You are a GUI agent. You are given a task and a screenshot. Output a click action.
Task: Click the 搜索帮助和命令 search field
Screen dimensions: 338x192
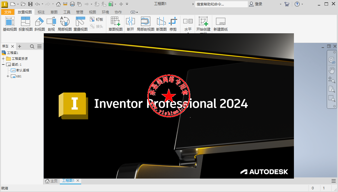point(221,4)
